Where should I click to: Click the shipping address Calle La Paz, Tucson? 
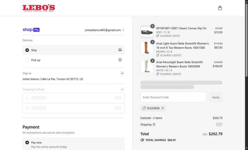tap(53, 79)
